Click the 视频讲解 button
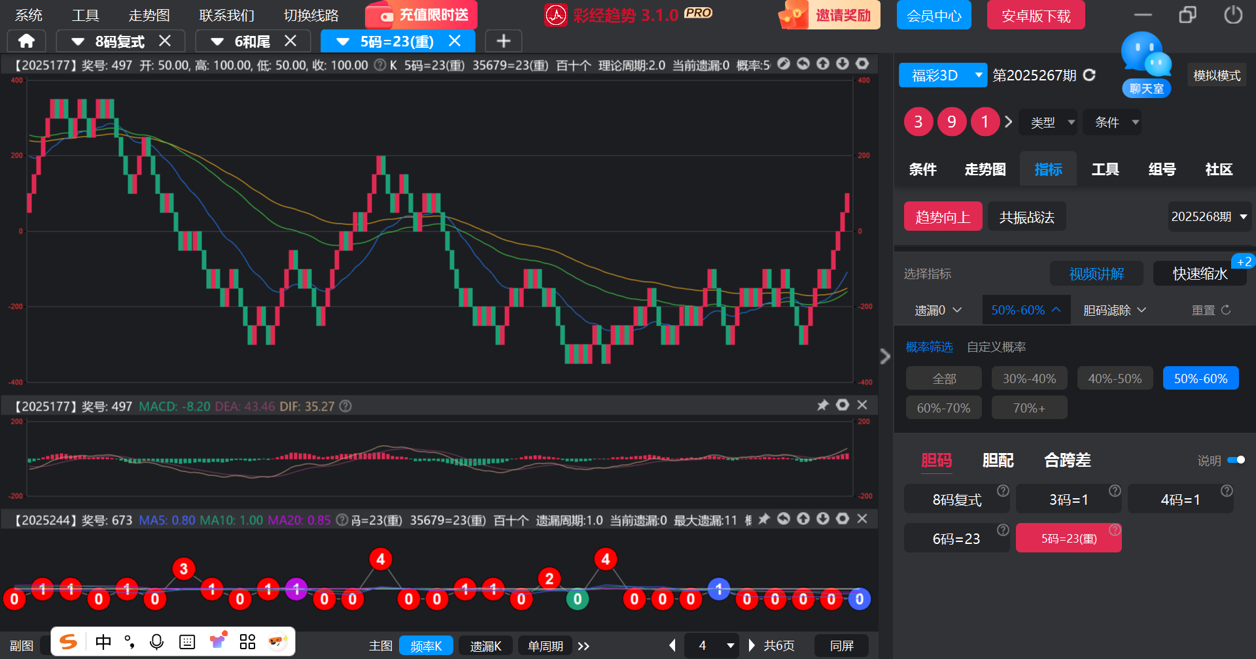 1096,274
